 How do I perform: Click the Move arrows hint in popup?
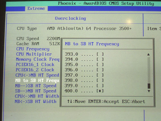[76, 101]
